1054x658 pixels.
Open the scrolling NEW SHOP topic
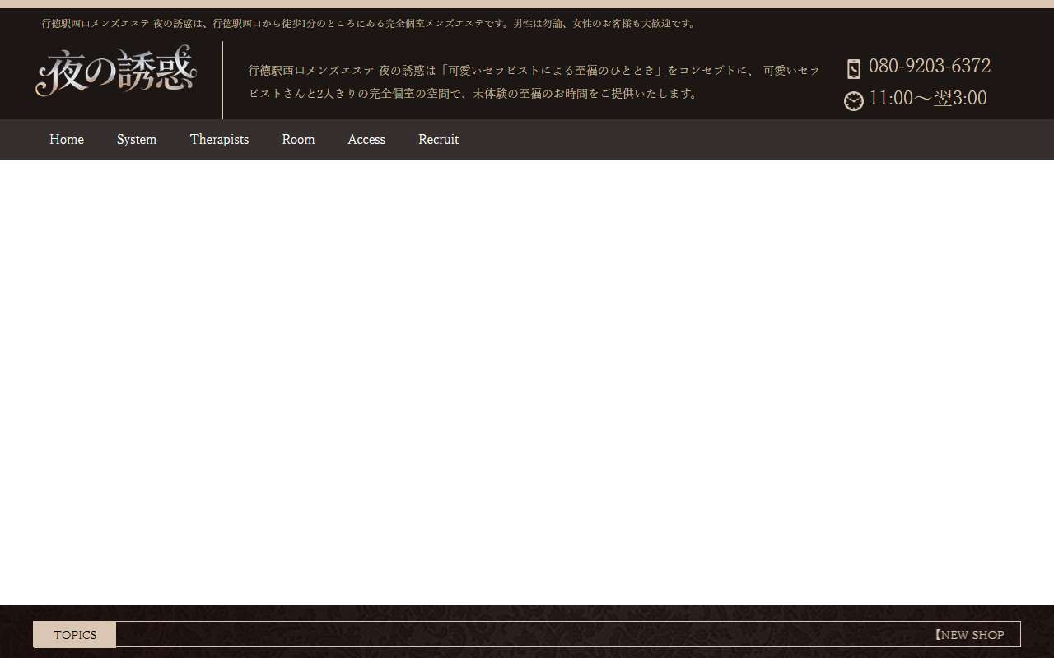tap(970, 635)
